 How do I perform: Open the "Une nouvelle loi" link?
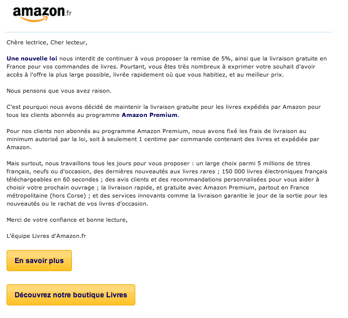point(32,58)
